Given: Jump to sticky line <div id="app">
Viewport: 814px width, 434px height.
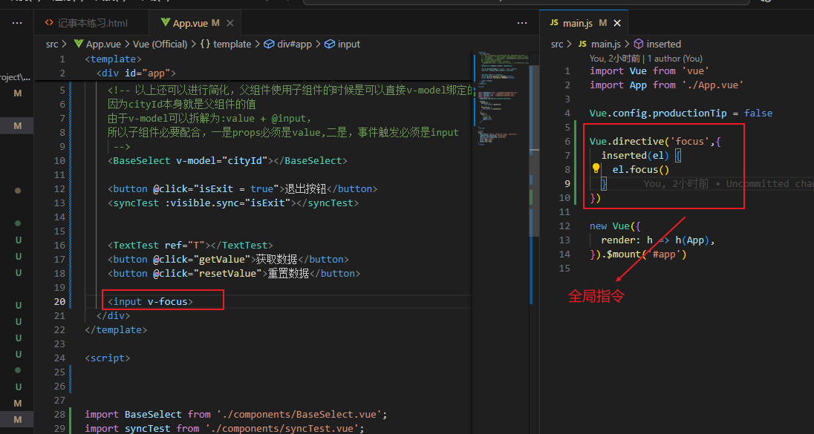Looking at the screenshot, I should click(136, 73).
